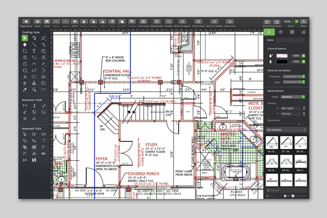Select the straight line tool

pyautogui.click(x=34, y=44)
